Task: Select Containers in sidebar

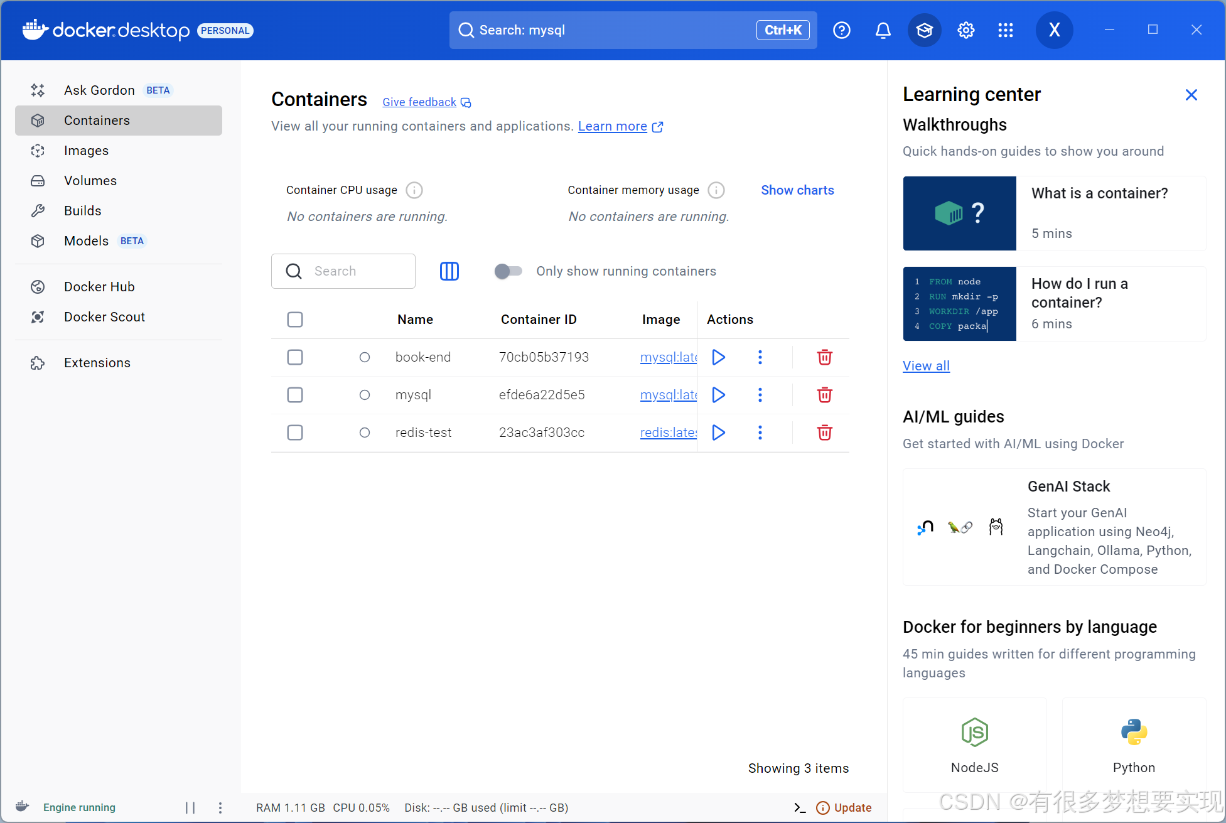Action: pyautogui.click(x=119, y=121)
